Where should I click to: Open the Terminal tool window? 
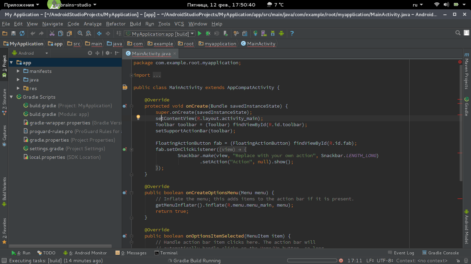point(166,253)
